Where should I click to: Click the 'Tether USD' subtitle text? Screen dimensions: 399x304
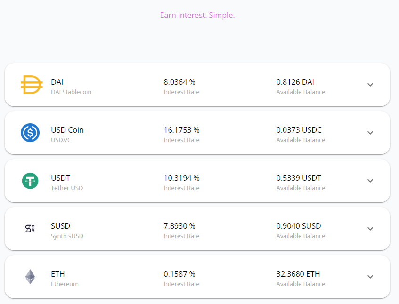pyautogui.click(x=67, y=188)
